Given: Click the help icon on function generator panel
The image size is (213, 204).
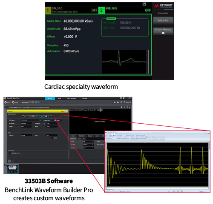Looking at the screenshot, I should coord(121,107).
